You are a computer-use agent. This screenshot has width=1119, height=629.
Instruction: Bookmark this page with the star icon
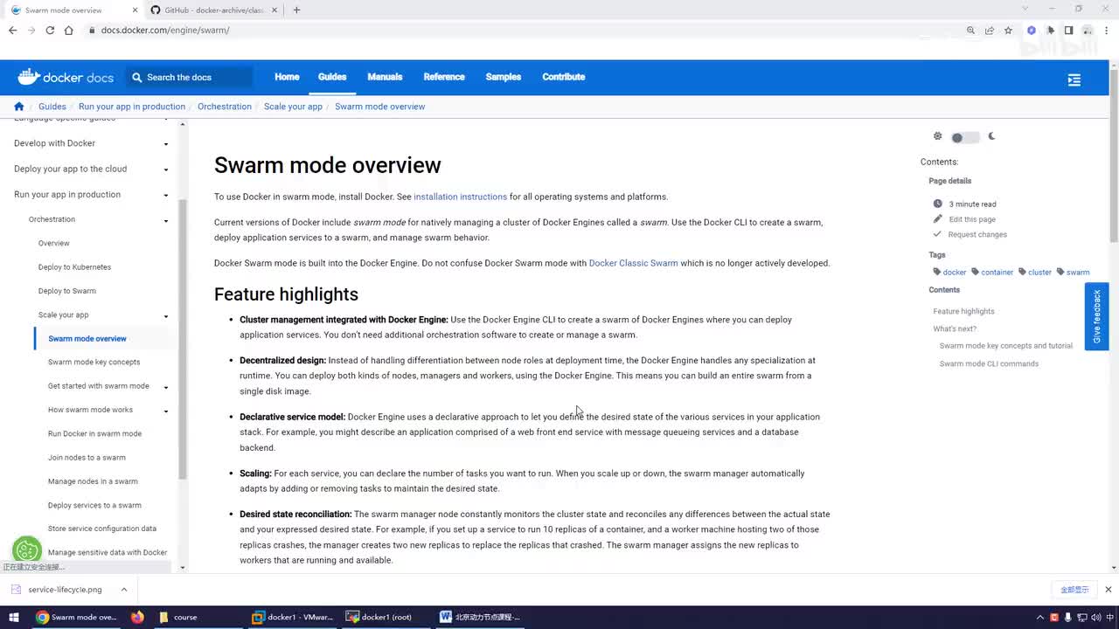(x=1008, y=31)
